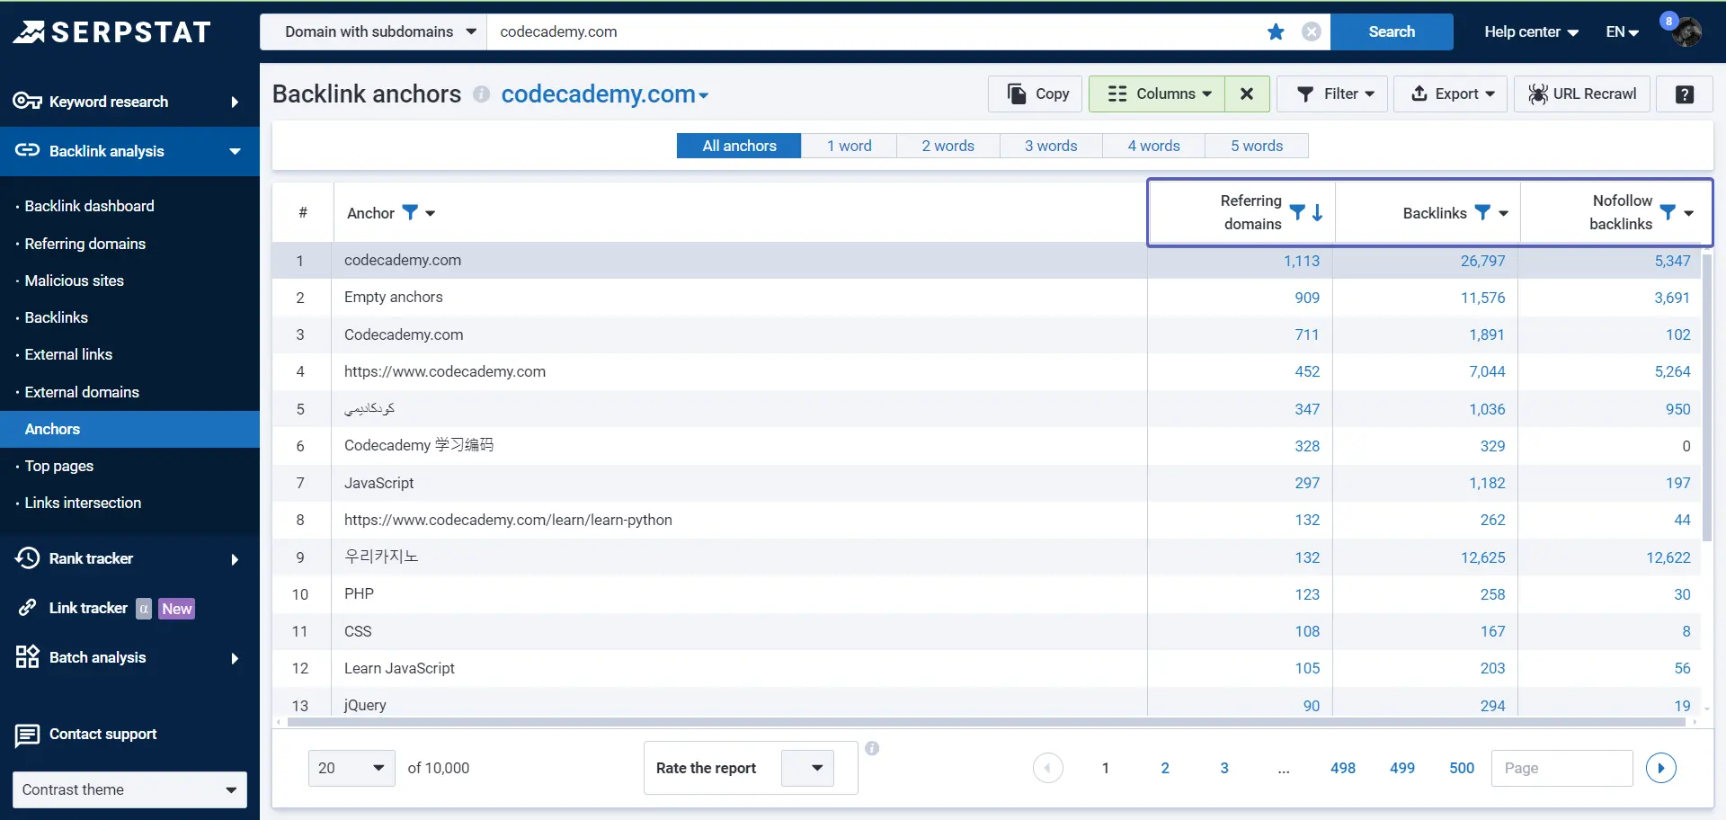Switch to the 2 words tab
Screen dimensions: 1726x820
tap(948, 146)
